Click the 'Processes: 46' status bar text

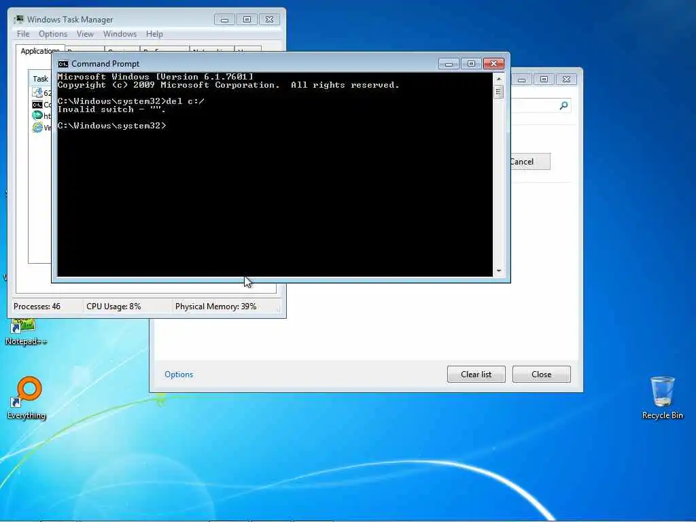coord(37,307)
